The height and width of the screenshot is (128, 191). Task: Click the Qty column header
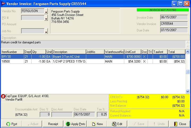[x=39, y=52]
